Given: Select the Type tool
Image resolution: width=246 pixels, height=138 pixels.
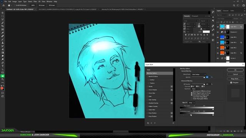Looking at the screenshot, I should (3, 66).
